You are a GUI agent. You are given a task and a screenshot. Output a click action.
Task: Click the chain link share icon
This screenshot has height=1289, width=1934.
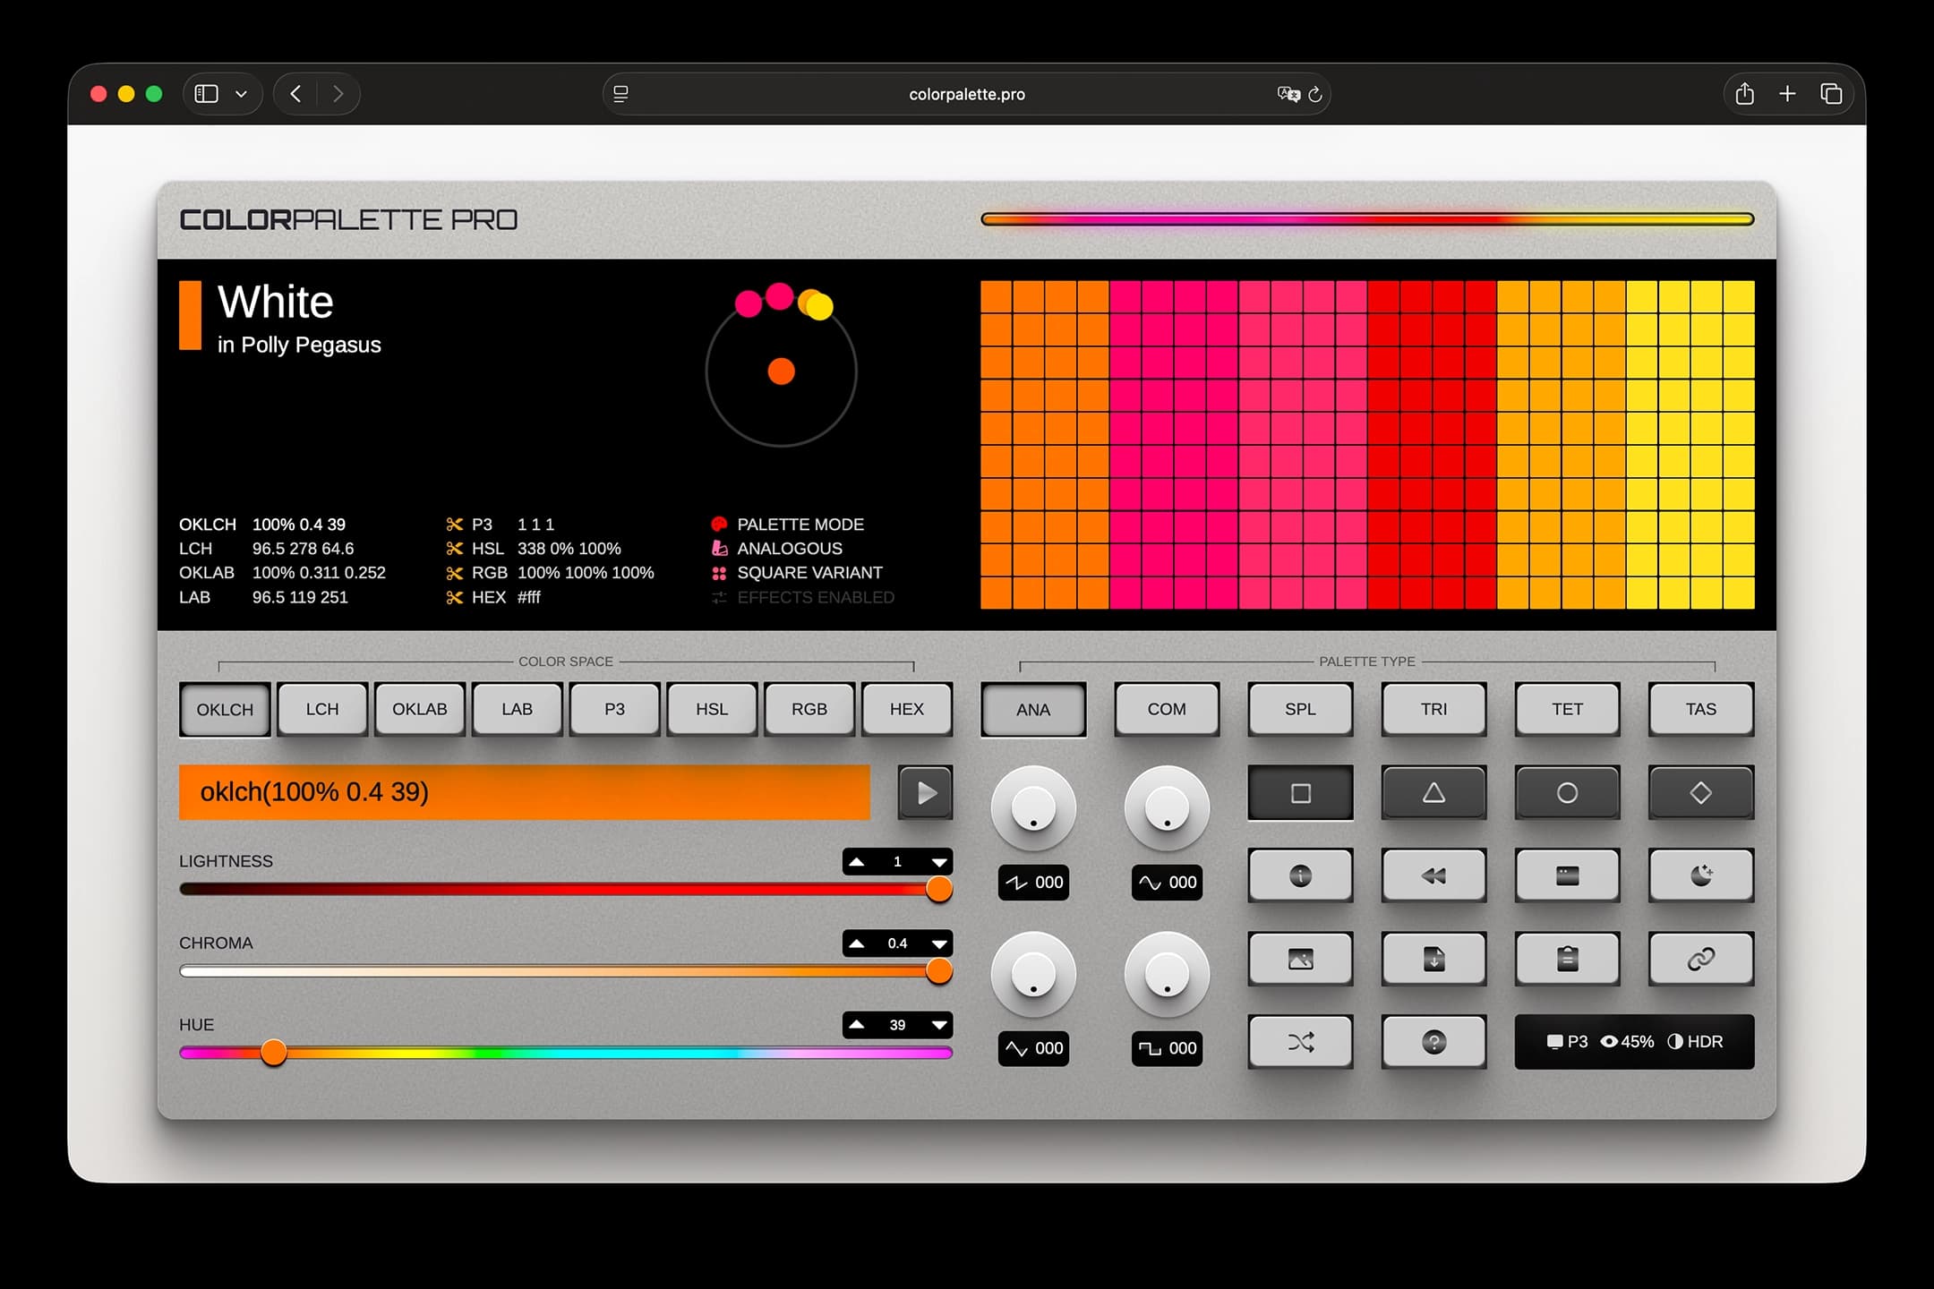[x=1700, y=959]
